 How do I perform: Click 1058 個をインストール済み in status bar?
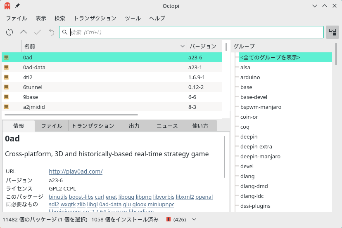click(x=125, y=219)
